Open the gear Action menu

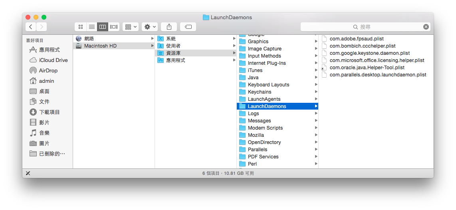(x=150, y=27)
